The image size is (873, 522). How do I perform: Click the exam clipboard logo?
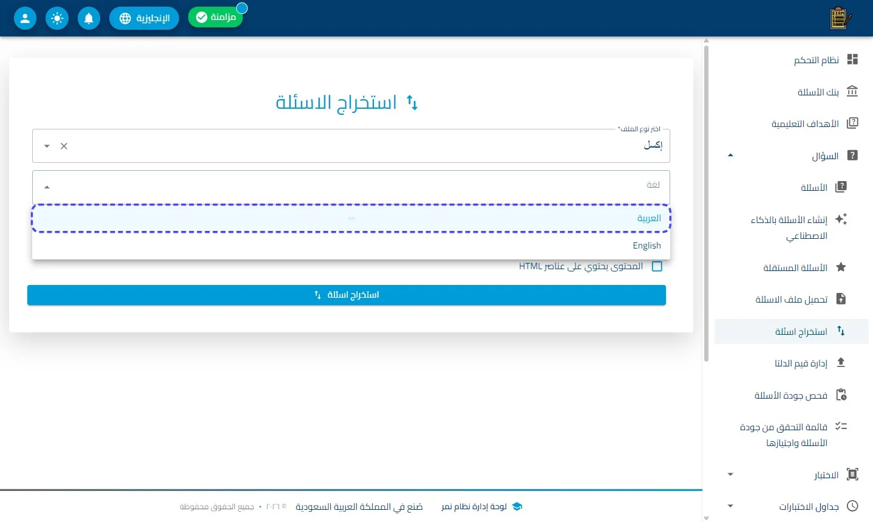pyautogui.click(x=840, y=18)
